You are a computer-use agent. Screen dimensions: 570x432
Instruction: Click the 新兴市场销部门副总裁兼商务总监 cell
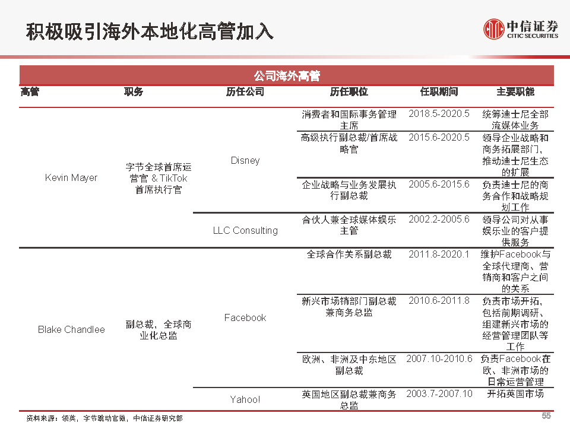pos(349,307)
